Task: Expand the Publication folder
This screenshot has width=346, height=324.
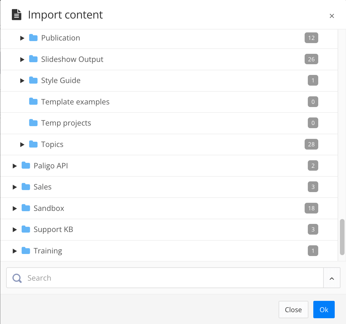Action: pyautogui.click(x=22, y=38)
